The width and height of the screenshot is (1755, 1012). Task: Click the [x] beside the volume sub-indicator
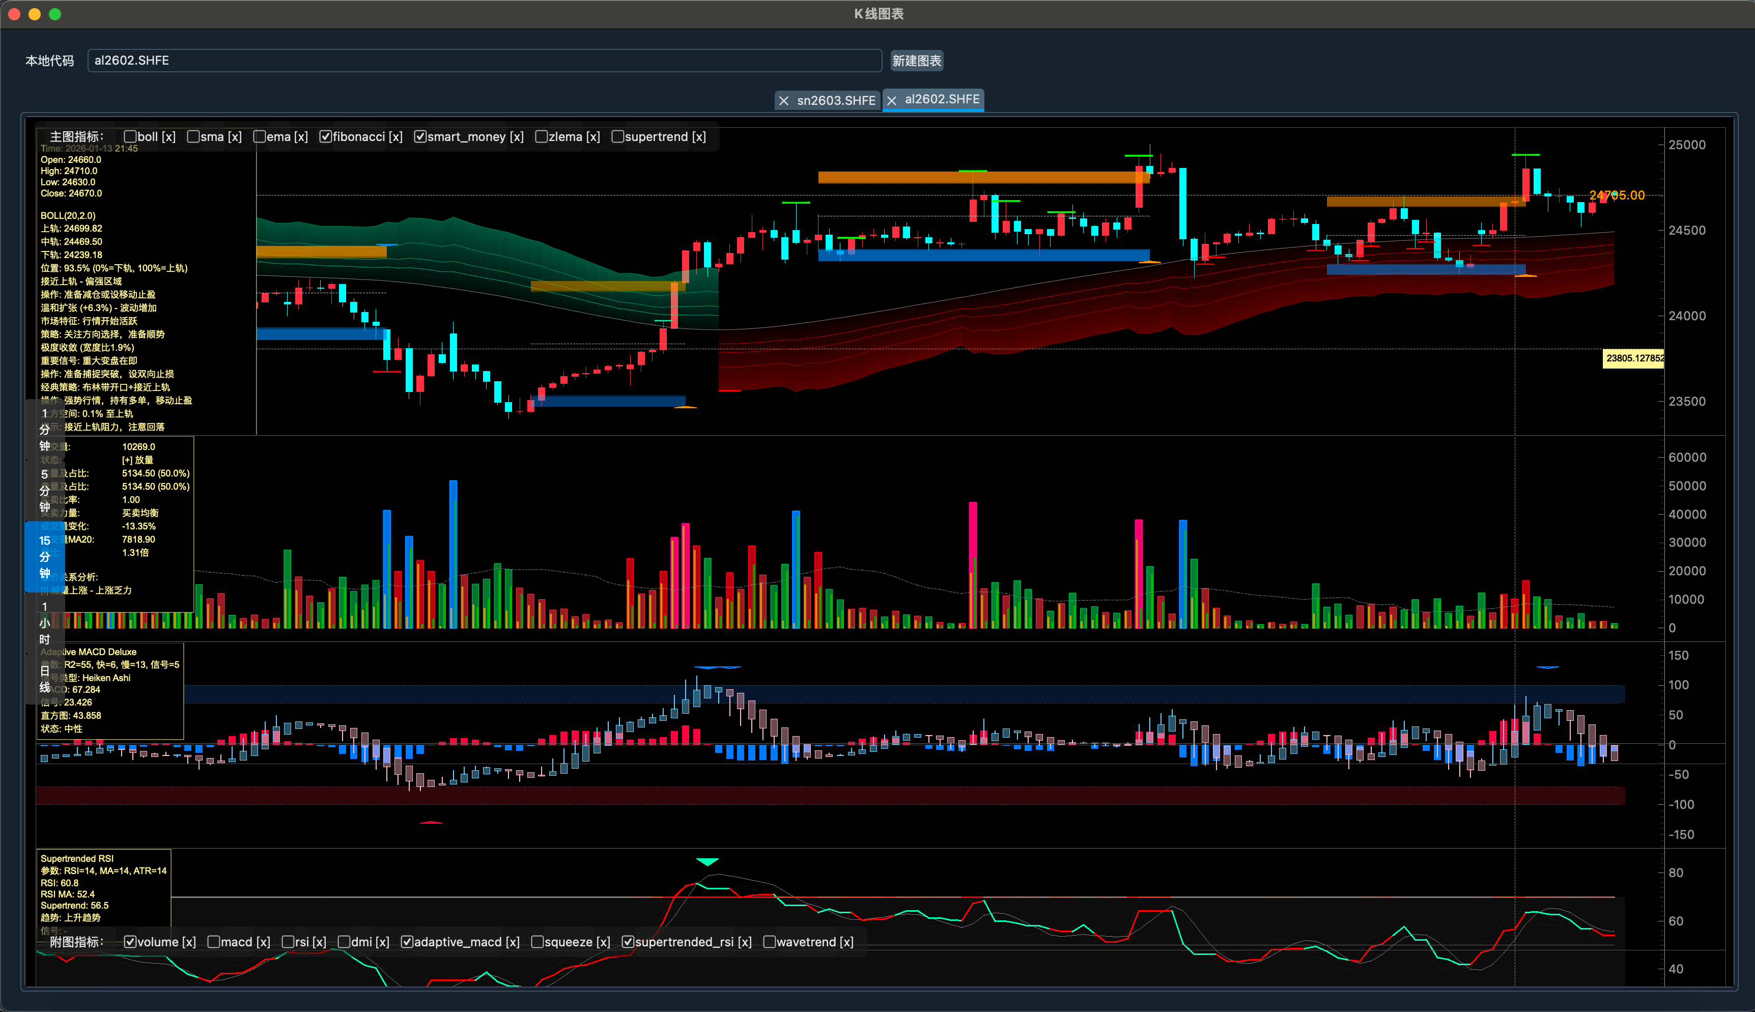189,942
